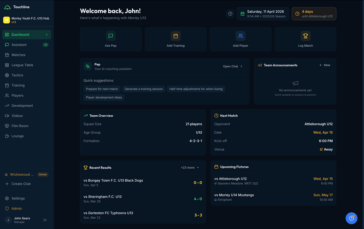Click the 4 - 0 score
Image resolution: width=364 pixels, height=229 pixels.
(x=198, y=199)
